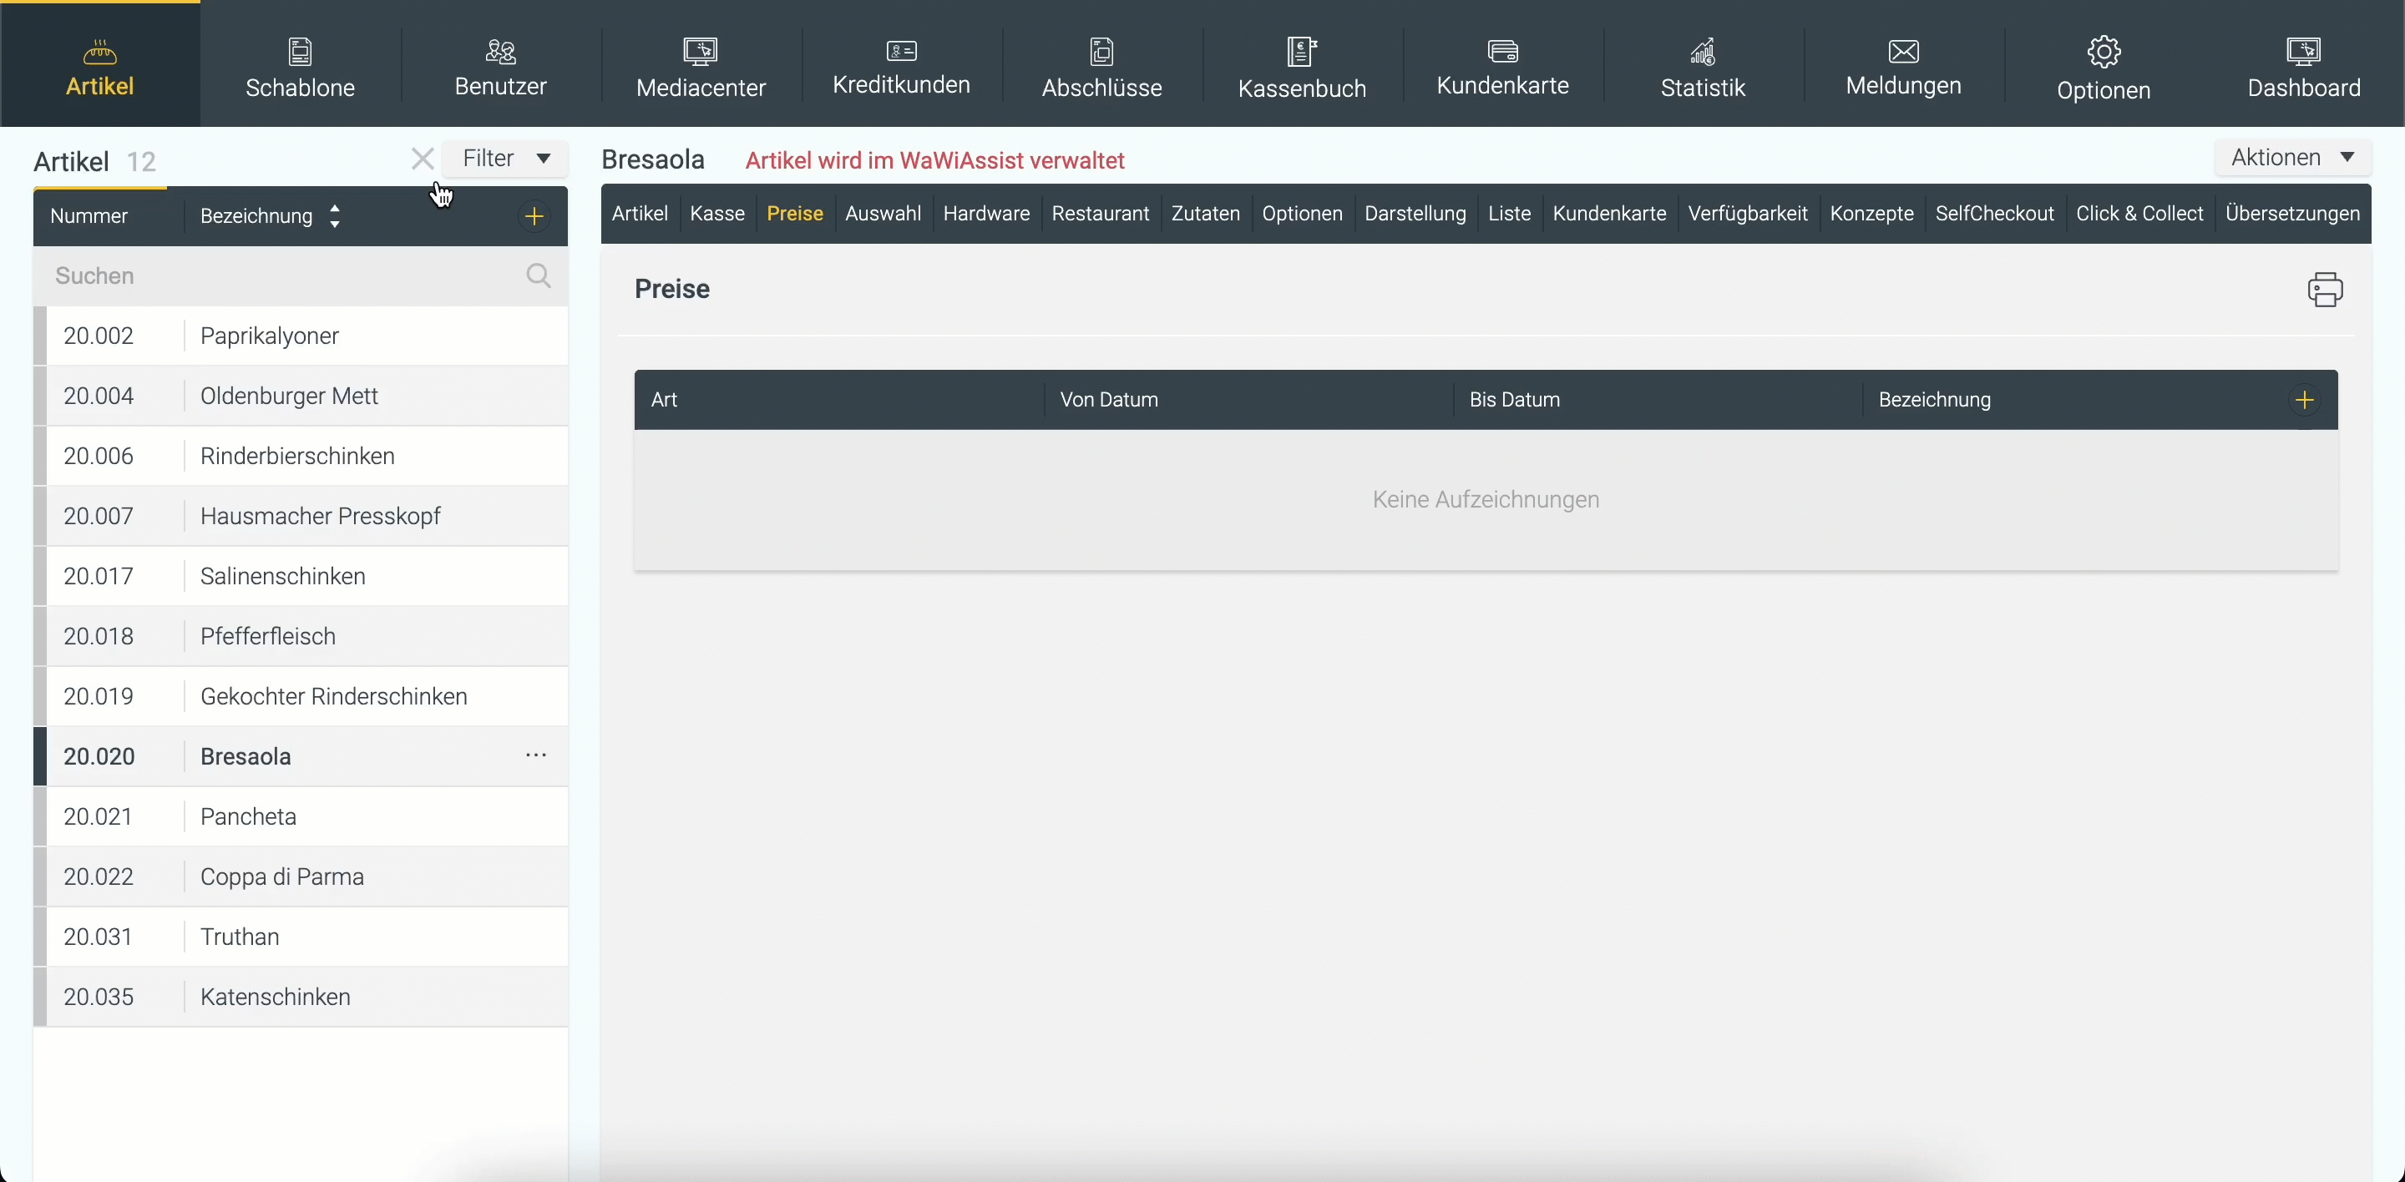Image resolution: width=2405 pixels, height=1182 pixels.
Task: Clear filter with the X icon
Action: (422, 159)
